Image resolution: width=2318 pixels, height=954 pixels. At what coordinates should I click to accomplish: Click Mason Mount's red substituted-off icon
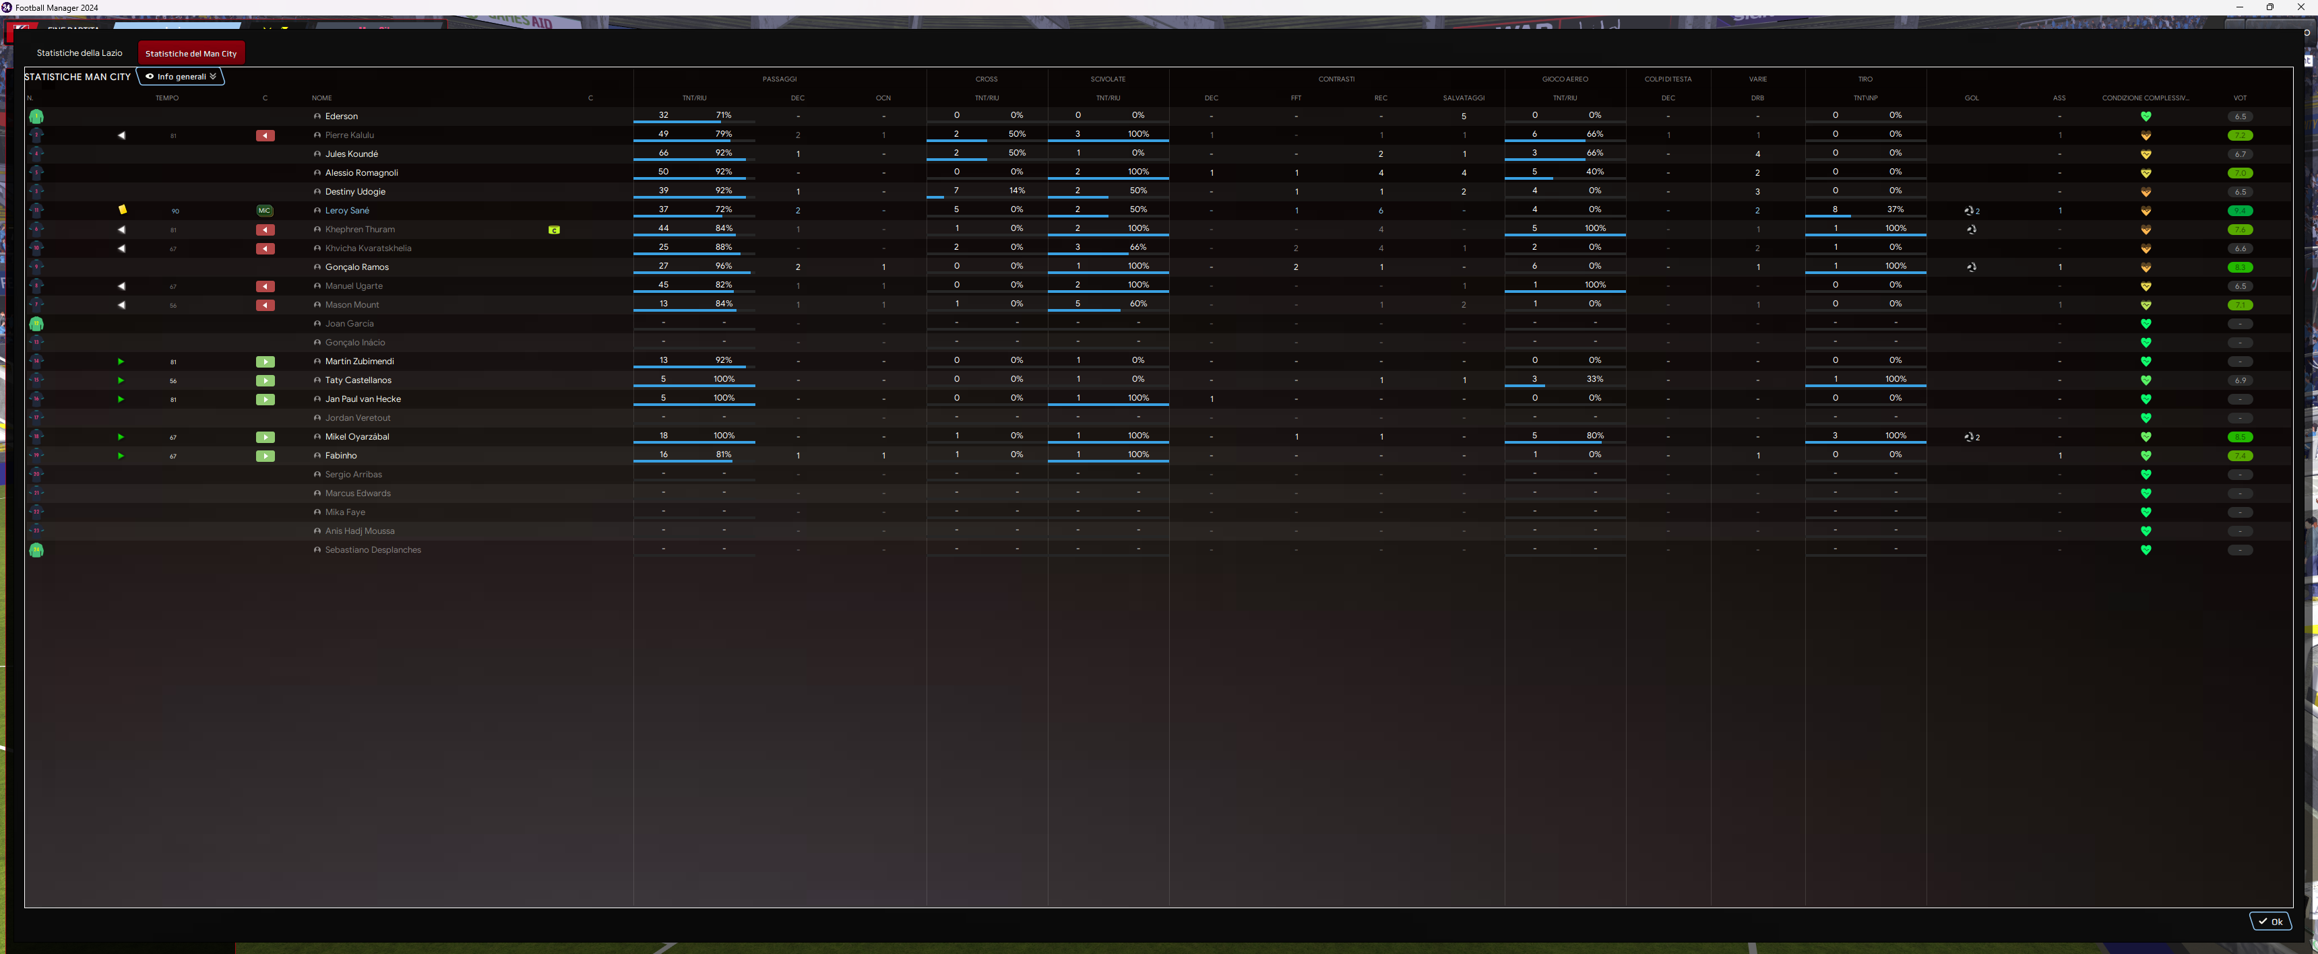(265, 306)
